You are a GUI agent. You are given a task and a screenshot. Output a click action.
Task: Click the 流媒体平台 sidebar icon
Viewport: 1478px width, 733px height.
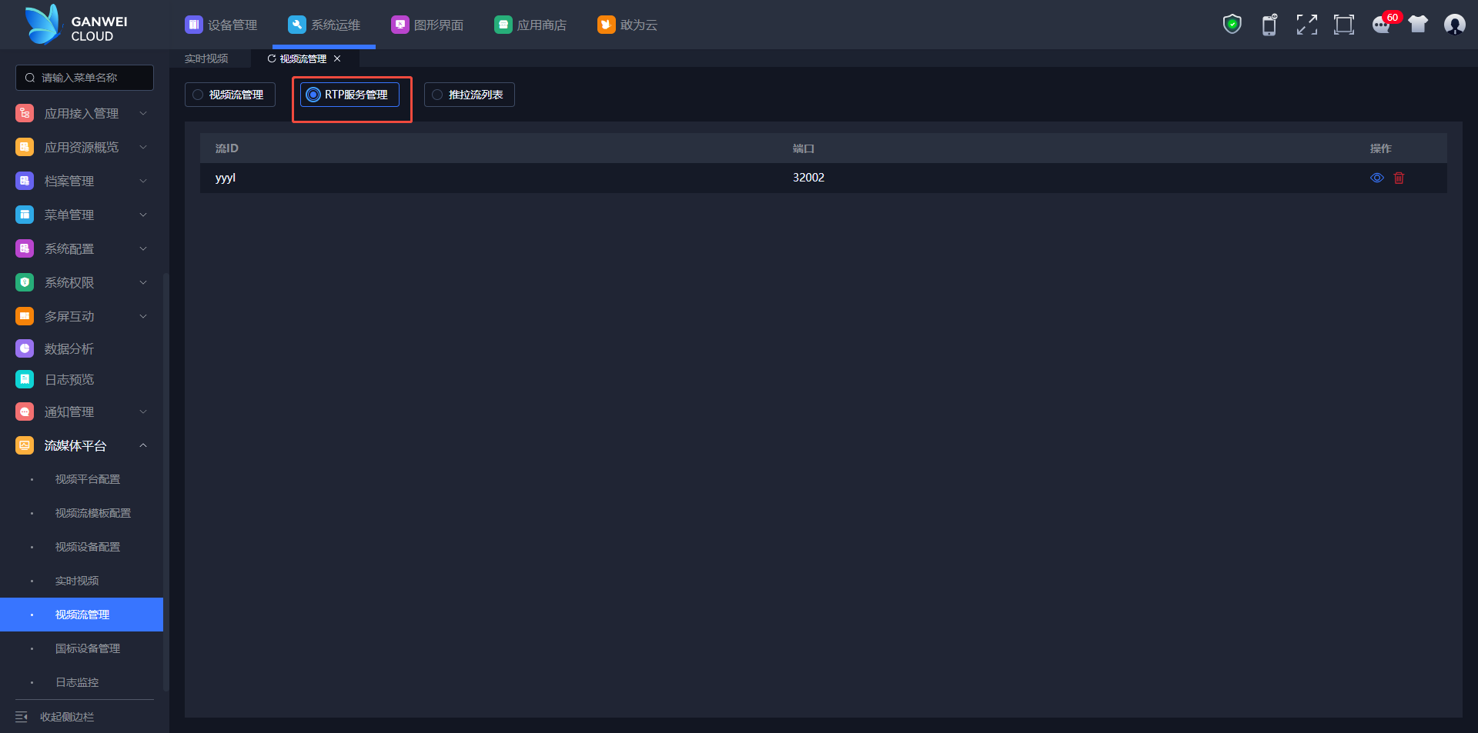25,445
